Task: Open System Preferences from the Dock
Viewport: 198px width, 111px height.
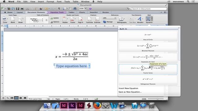Action: 105,105
